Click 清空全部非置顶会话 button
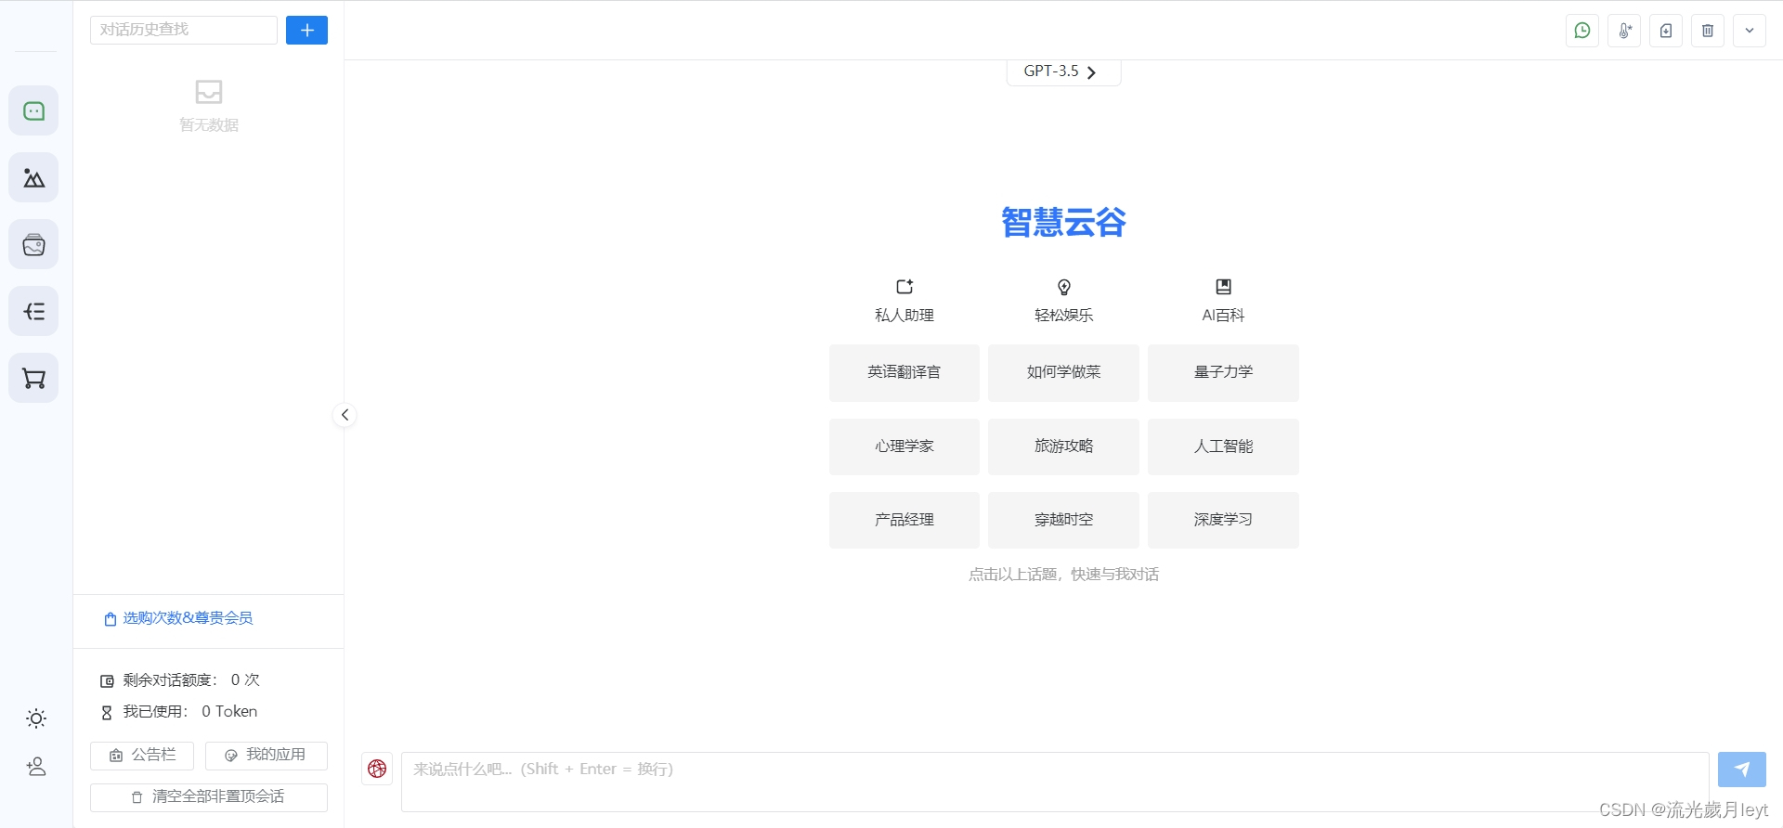The width and height of the screenshot is (1783, 828). click(x=209, y=797)
